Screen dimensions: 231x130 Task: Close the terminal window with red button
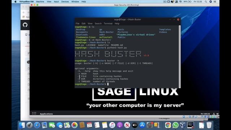click(x=178, y=19)
